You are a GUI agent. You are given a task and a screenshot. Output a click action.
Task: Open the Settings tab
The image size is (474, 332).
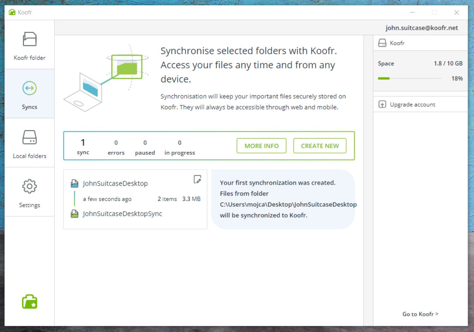click(30, 192)
